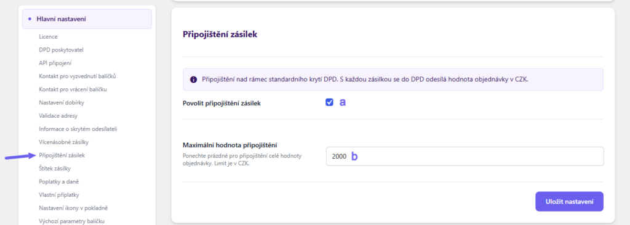Focus the Maximální hodnota připojištění field
The width and height of the screenshot is (630, 225).
point(465,156)
